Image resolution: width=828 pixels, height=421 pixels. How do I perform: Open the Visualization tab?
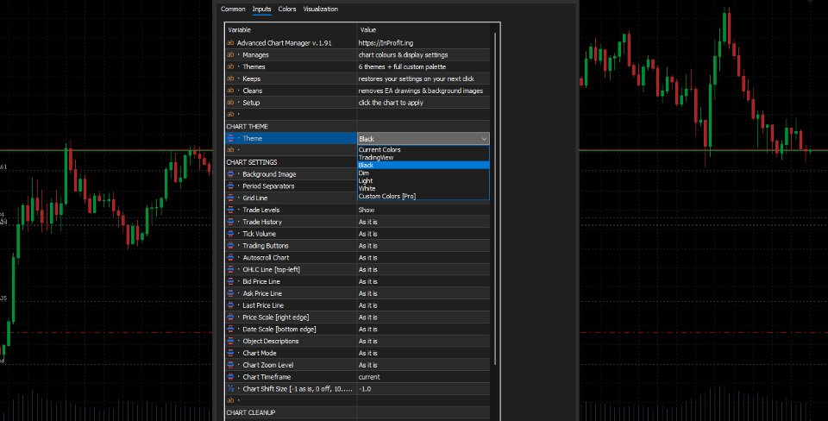[x=320, y=9]
